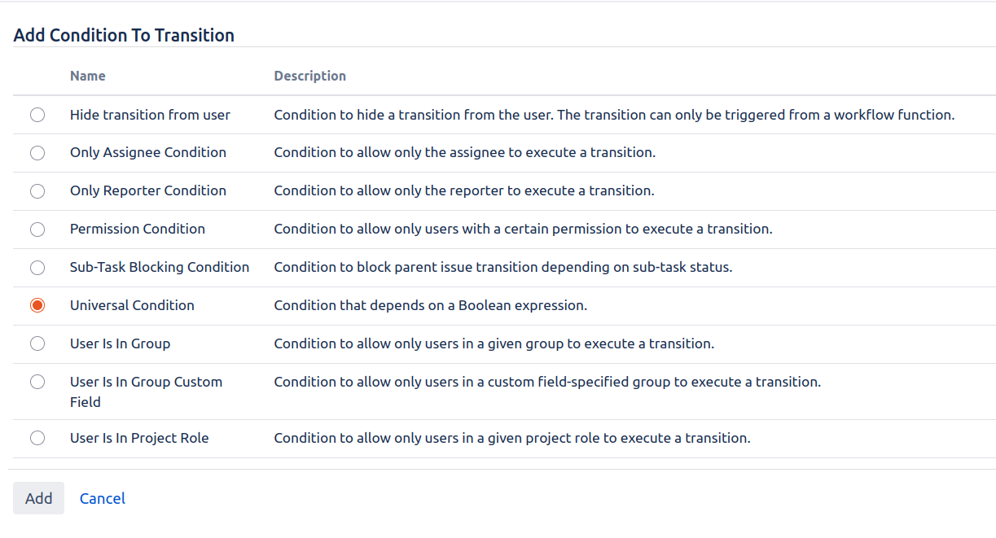Click the Description column header

309,75
